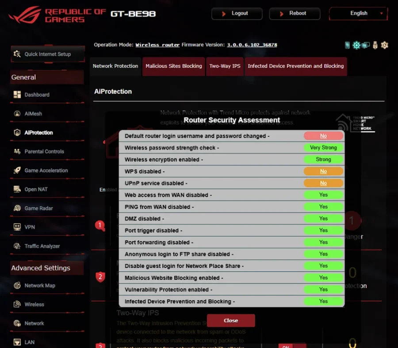The image size is (398, 348).
Task: Open the Traffic Analyzer icon
Action: pos(17,246)
